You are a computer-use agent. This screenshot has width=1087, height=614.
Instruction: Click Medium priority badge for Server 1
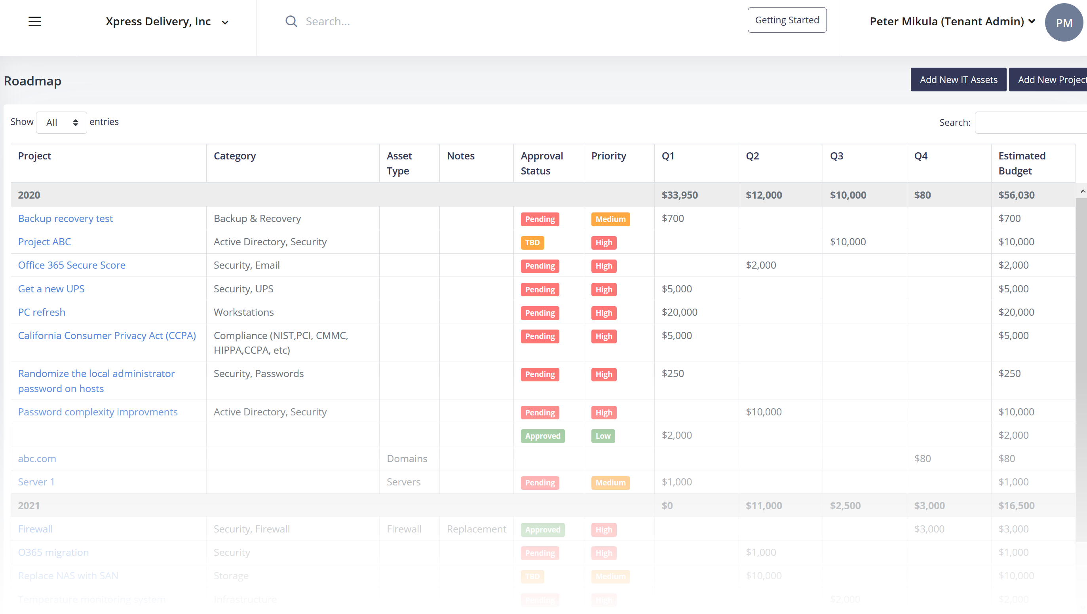[x=610, y=483]
